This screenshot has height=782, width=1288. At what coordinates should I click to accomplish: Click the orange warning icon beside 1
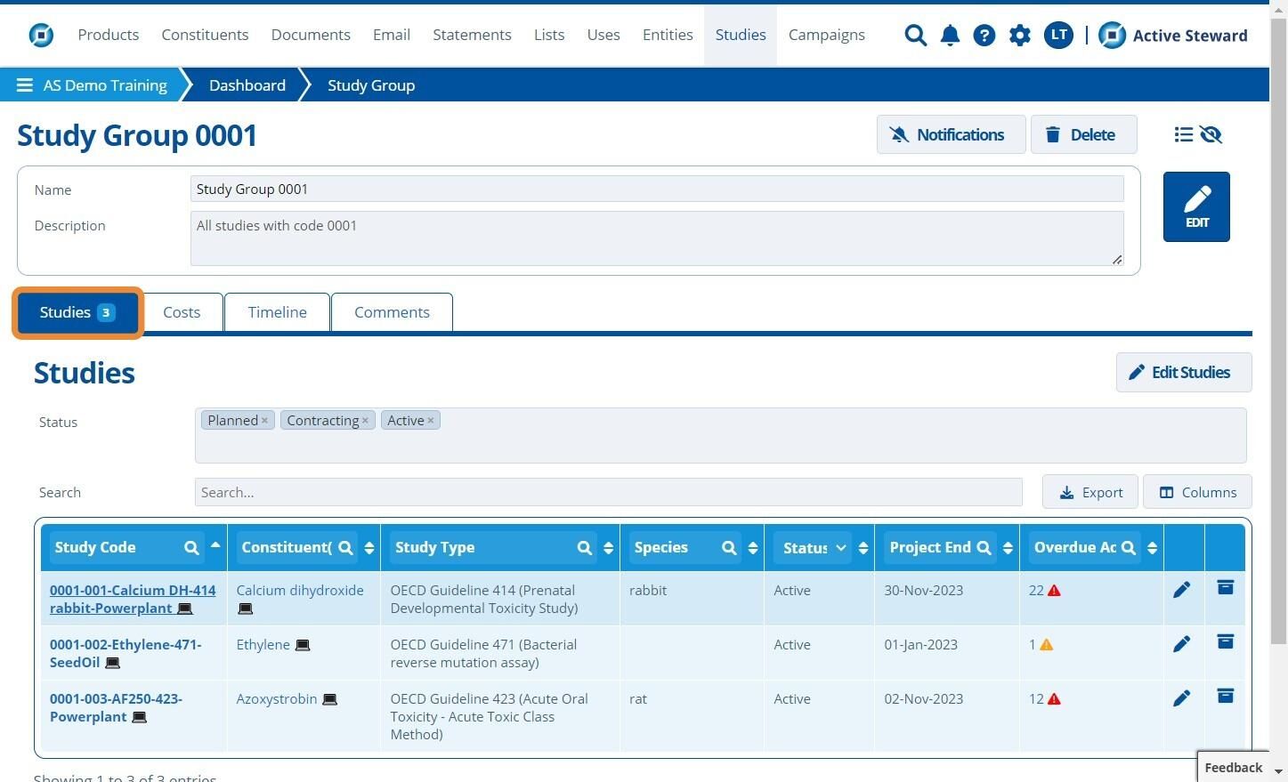click(x=1047, y=645)
